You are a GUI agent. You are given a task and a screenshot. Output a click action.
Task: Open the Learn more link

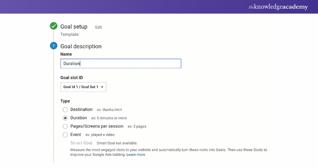pos(136,155)
